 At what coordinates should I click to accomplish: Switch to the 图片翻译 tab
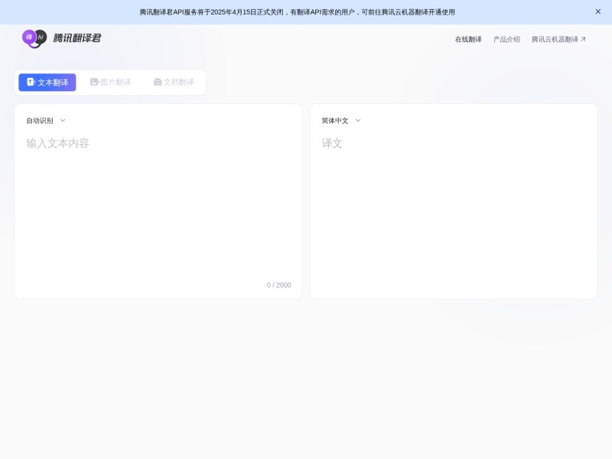(x=110, y=82)
